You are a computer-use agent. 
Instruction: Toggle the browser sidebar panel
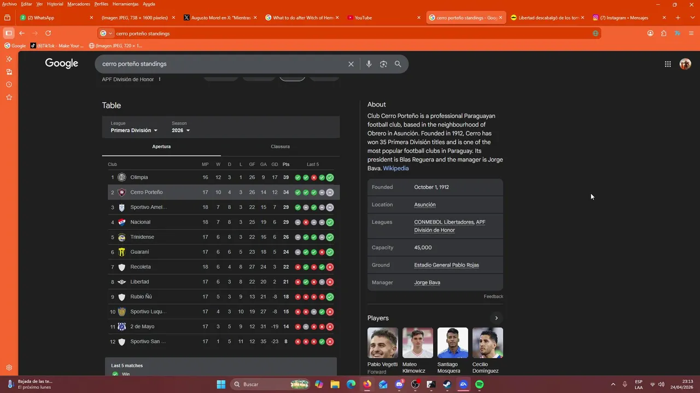(x=8, y=33)
